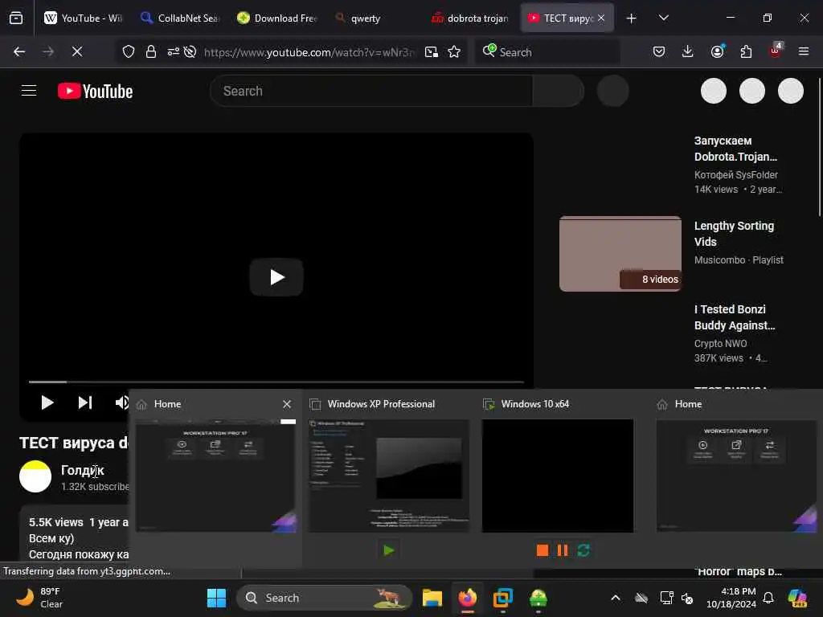Open the site permissions icon

(x=174, y=51)
